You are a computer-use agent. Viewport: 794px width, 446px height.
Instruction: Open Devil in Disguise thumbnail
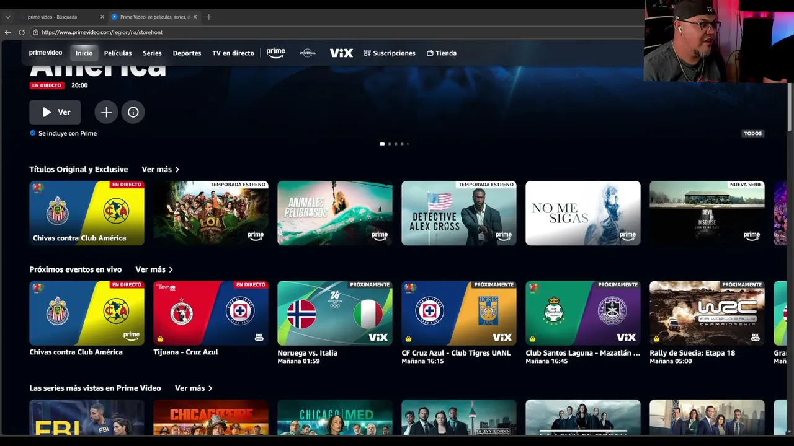[707, 213]
